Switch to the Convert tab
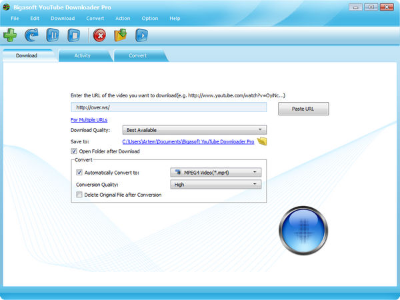Image resolution: width=400 pixels, height=300 pixels. 138,55
